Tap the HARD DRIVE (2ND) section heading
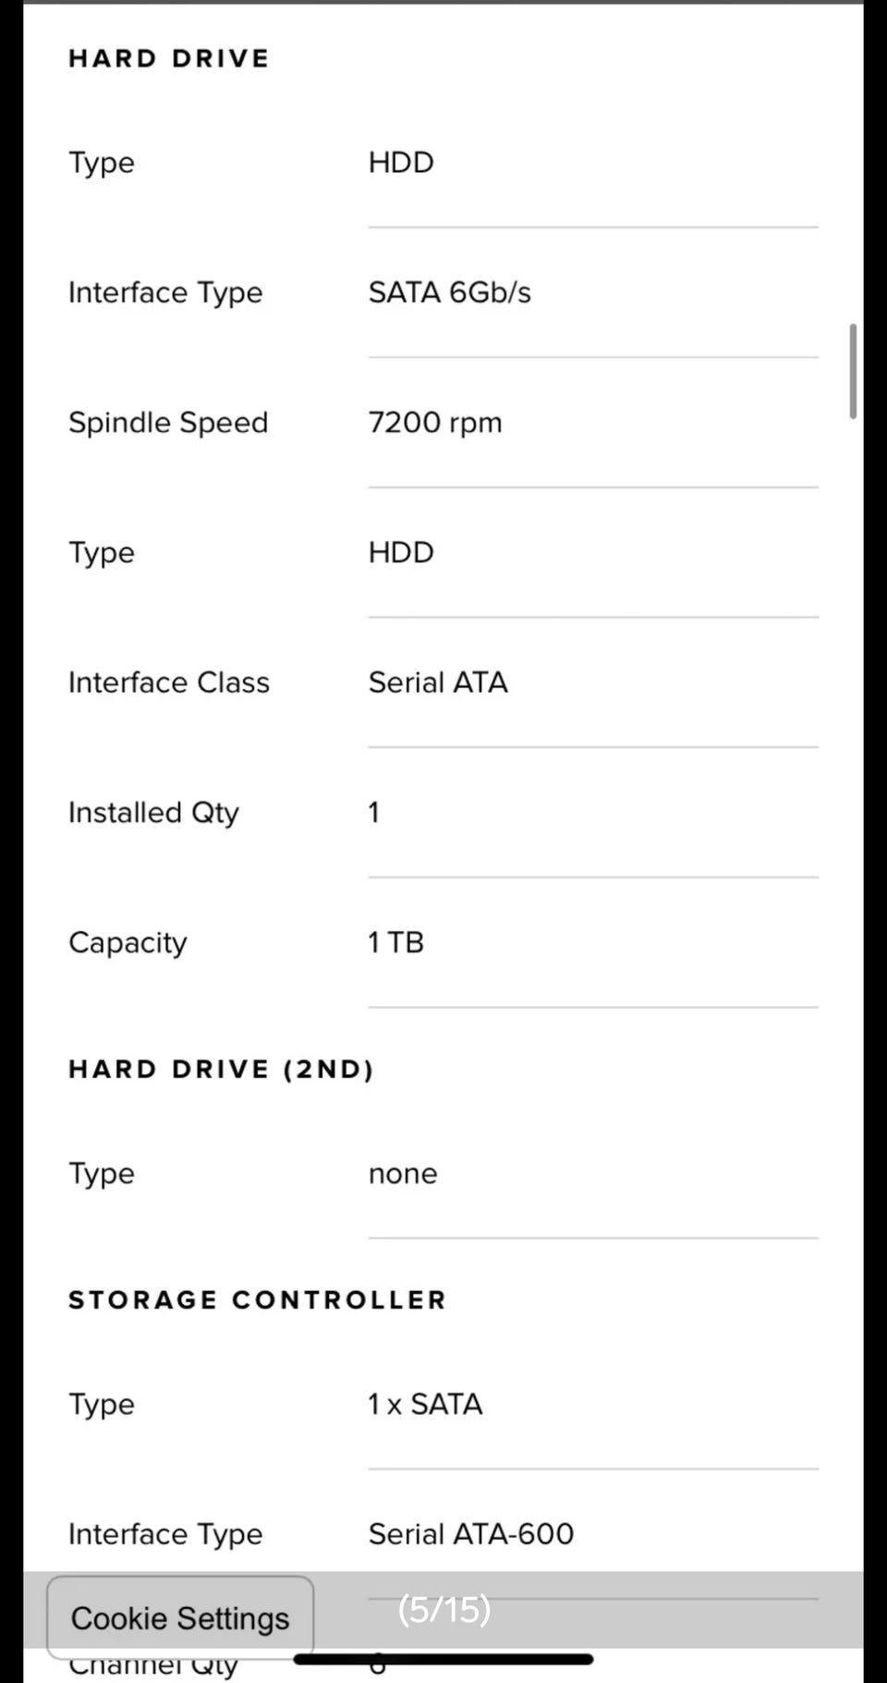The width and height of the screenshot is (887, 1683). 221,1069
